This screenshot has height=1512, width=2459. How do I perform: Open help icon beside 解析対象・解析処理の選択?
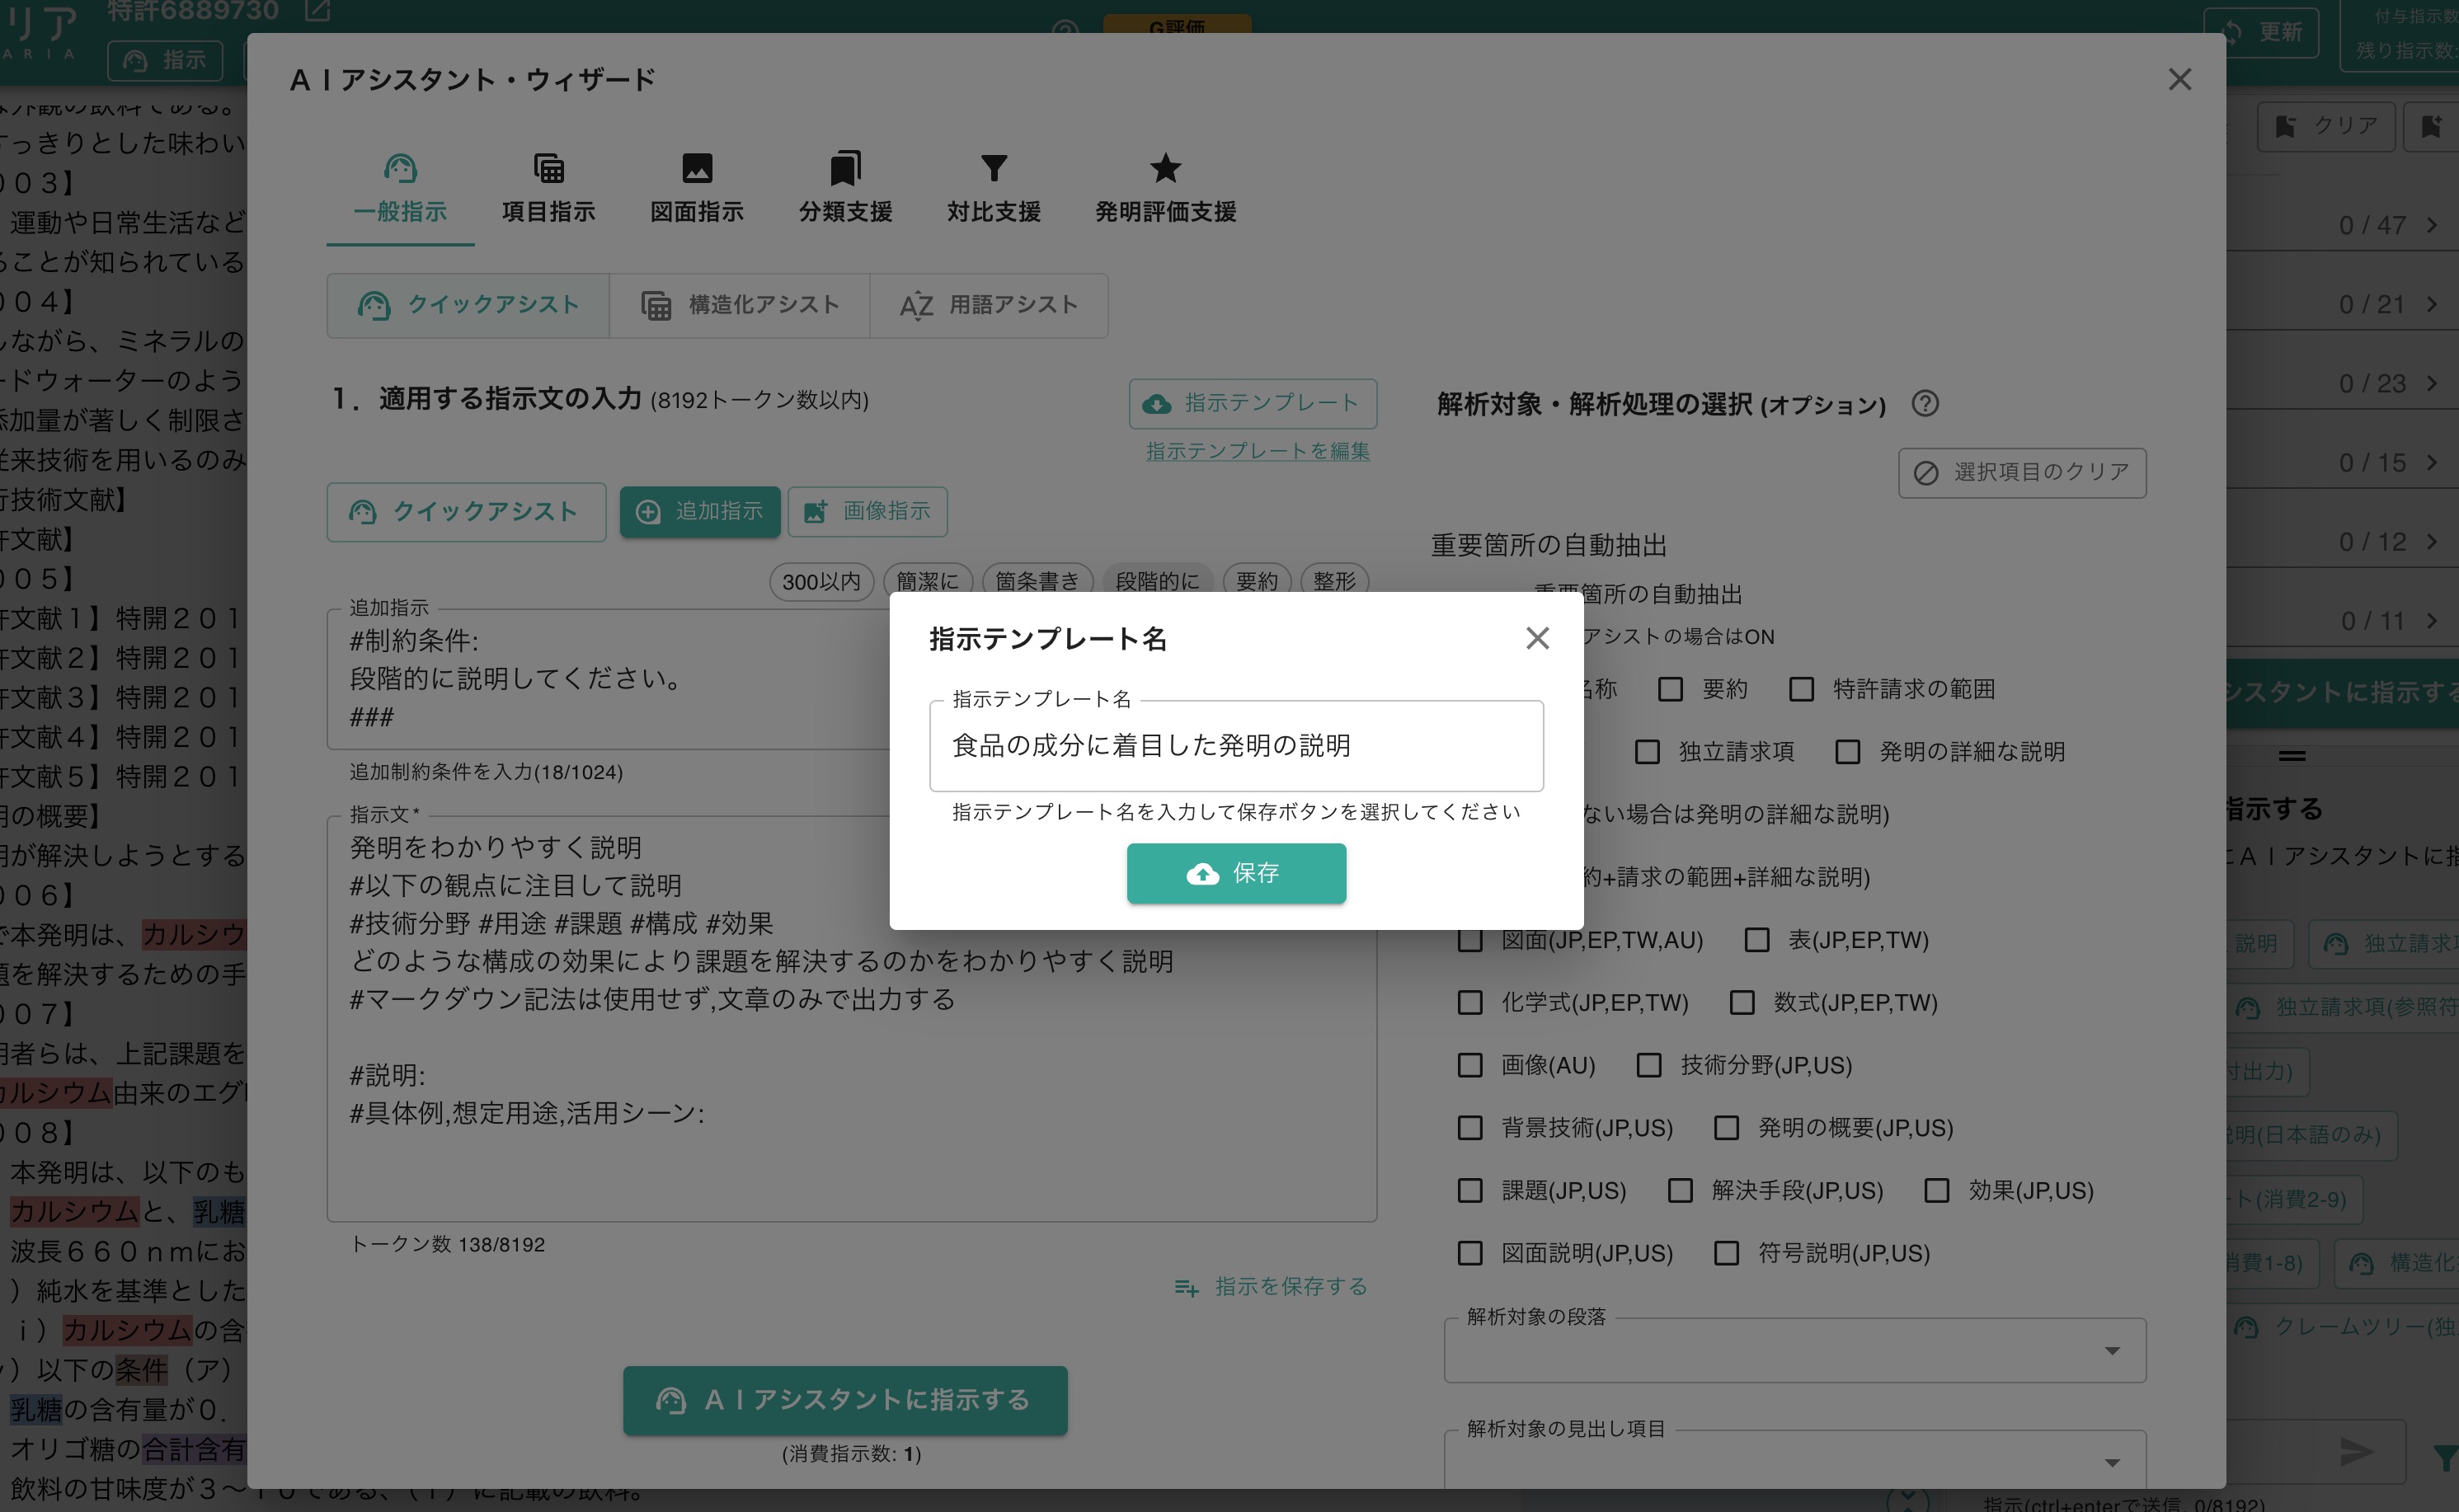(x=1924, y=403)
